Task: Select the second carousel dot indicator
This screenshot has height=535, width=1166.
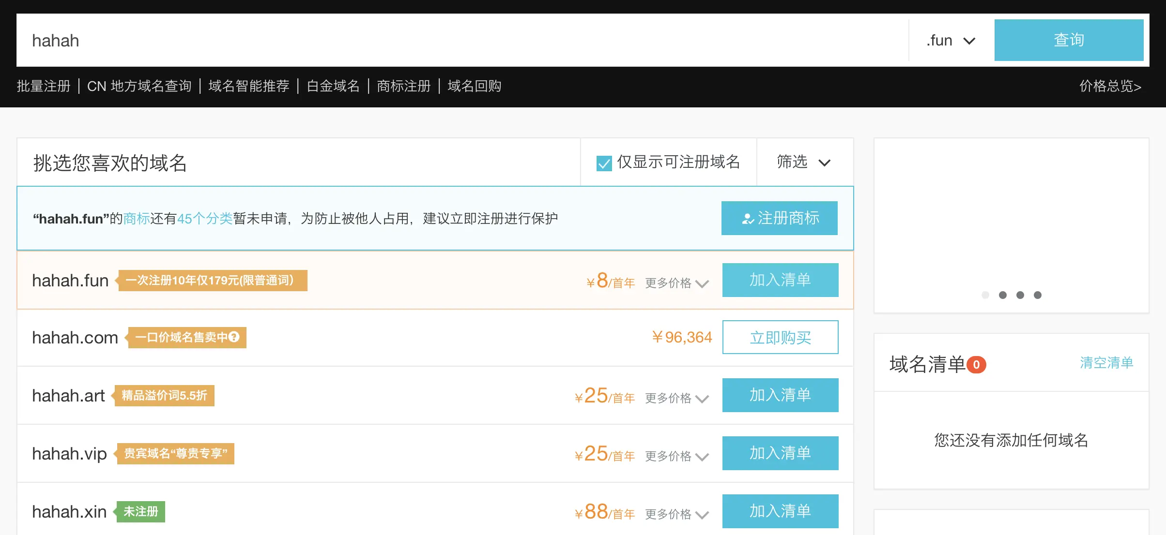Action: pos(1003,295)
